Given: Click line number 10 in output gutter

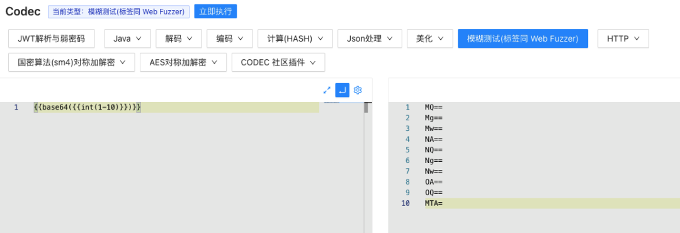Looking at the screenshot, I should tap(405, 203).
